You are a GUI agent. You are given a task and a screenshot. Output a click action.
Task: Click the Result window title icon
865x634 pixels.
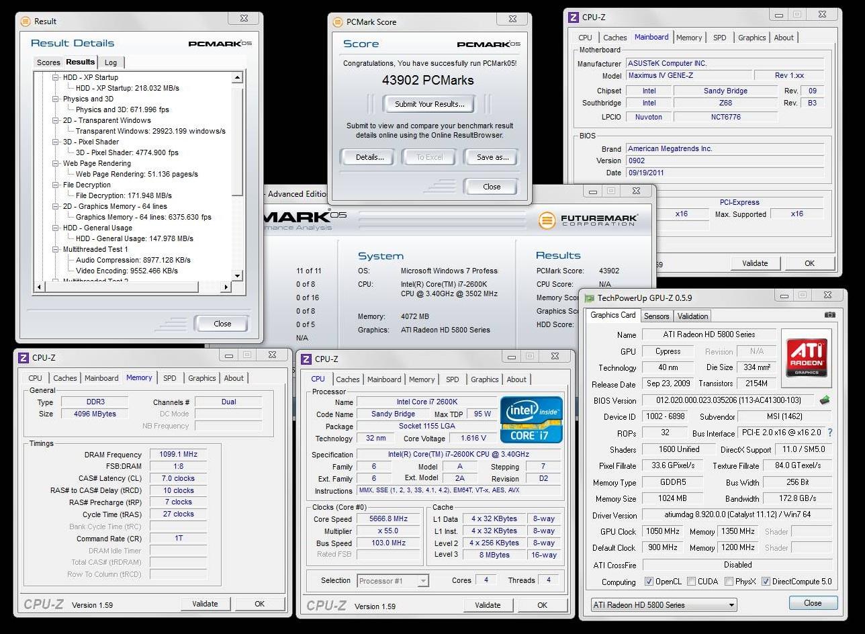point(25,21)
